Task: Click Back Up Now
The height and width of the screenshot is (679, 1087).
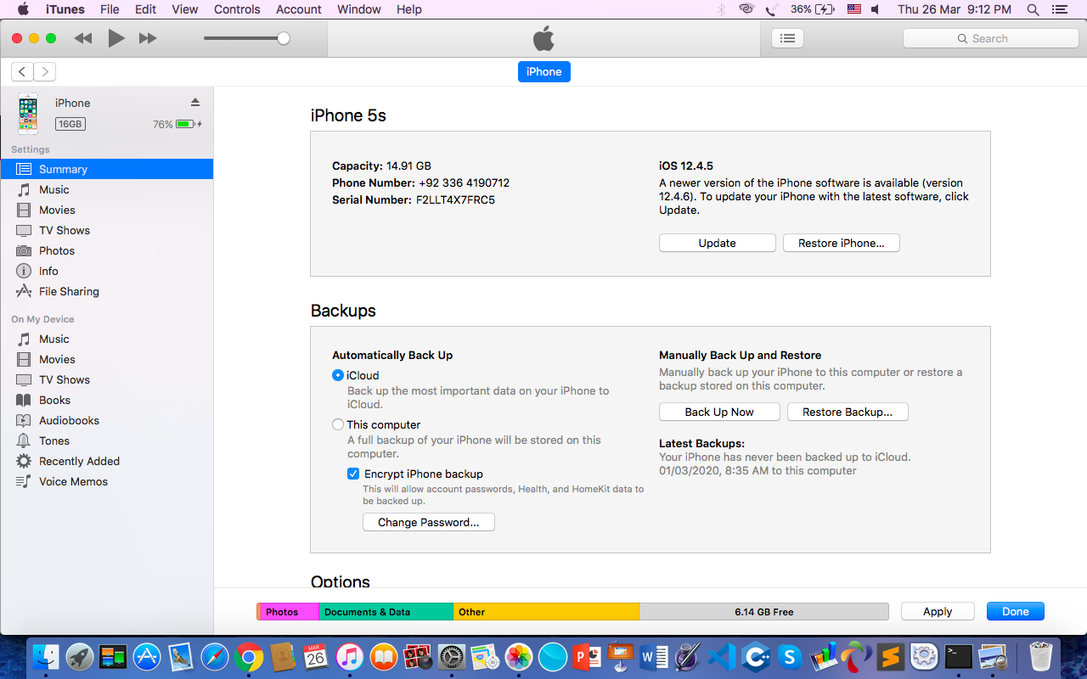Action: coord(719,412)
